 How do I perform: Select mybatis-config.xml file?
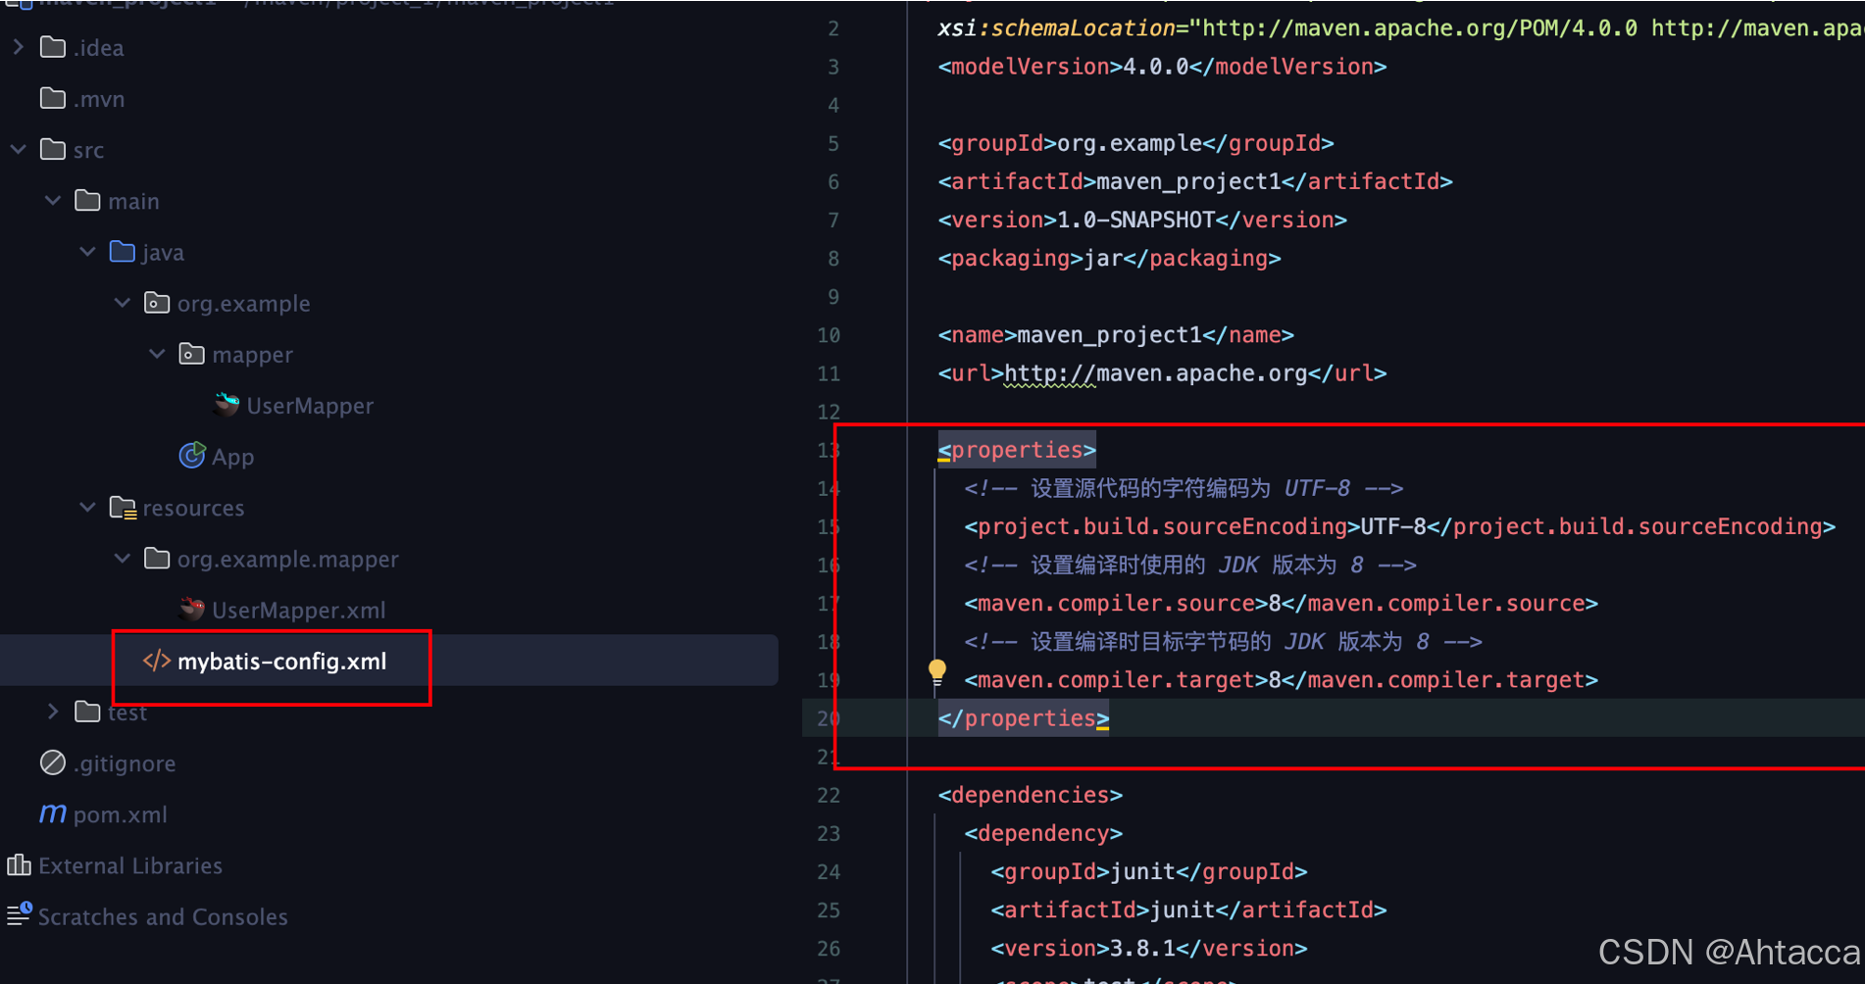click(x=282, y=662)
